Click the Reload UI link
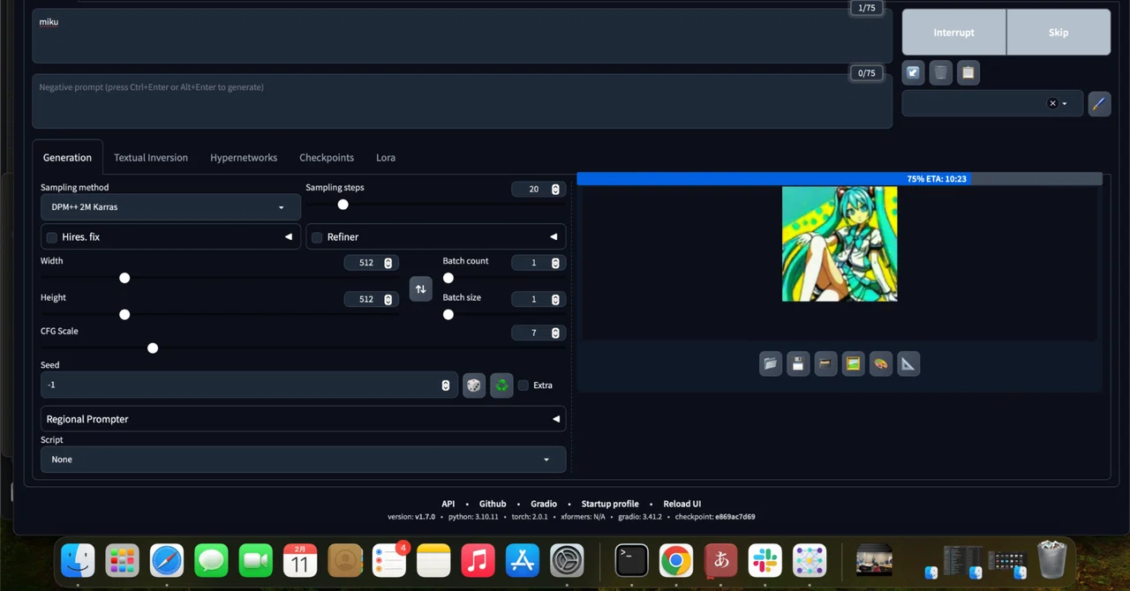Image resolution: width=1130 pixels, height=591 pixels. [x=682, y=504]
